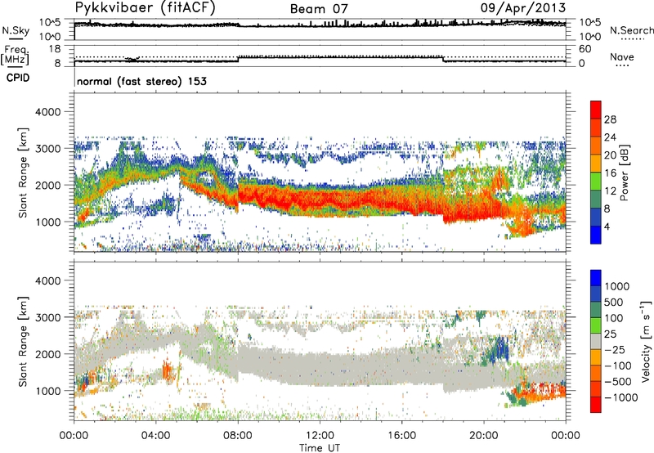Click the -25 tick on velocity colorbar
654x453 pixels.
tap(615, 349)
